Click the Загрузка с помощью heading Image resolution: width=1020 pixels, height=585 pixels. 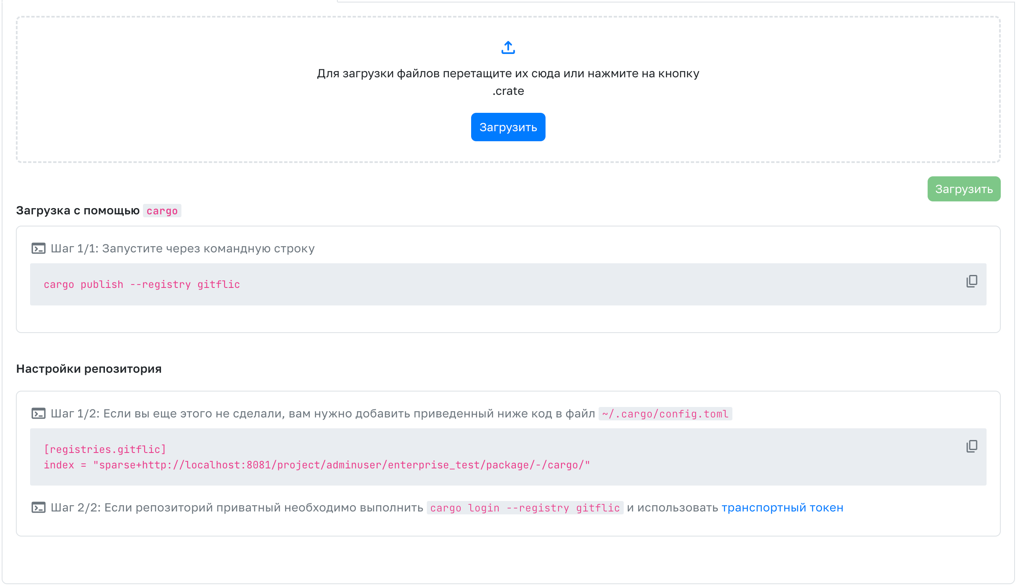pyautogui.click(x=78, y=211)
